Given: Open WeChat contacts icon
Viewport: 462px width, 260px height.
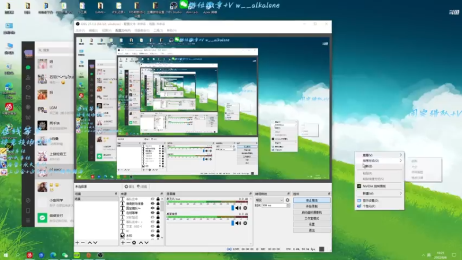Looking at the screenshot, I should click(x=28, y=77).
